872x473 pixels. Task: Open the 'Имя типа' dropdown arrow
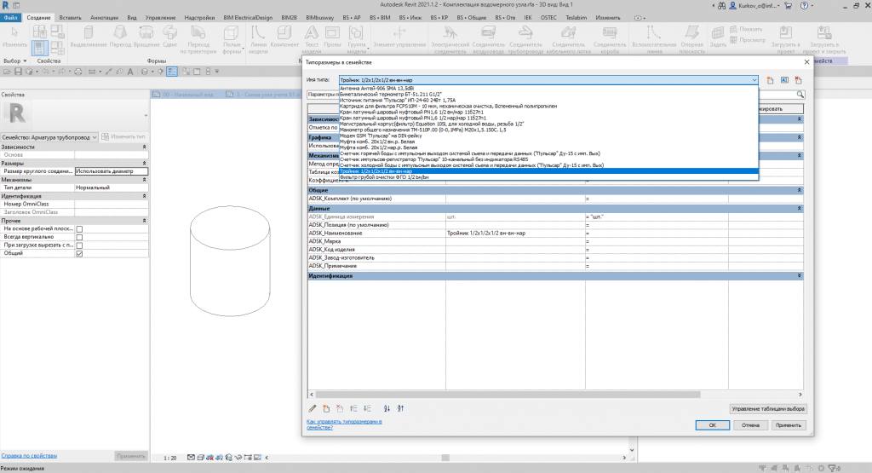coord(754,80)
